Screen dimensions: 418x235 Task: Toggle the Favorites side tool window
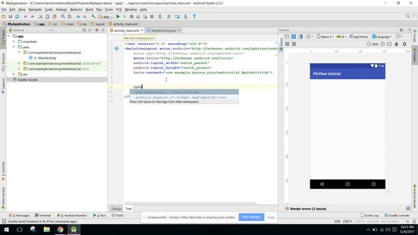click(x=3, y=171)
